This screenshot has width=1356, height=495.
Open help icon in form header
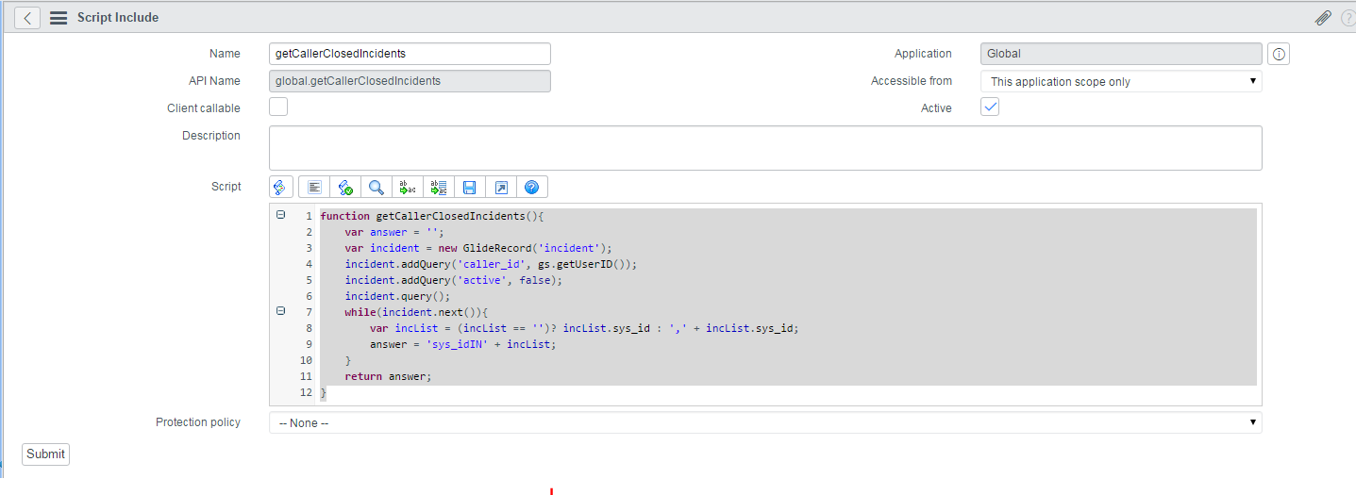point(1348,18)
